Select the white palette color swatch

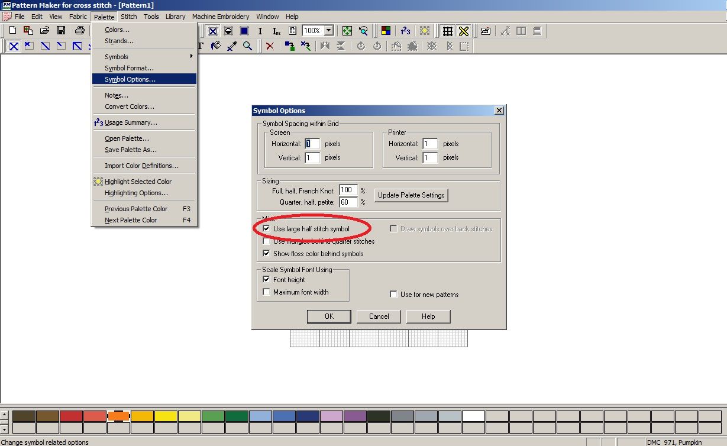point(473,416)
